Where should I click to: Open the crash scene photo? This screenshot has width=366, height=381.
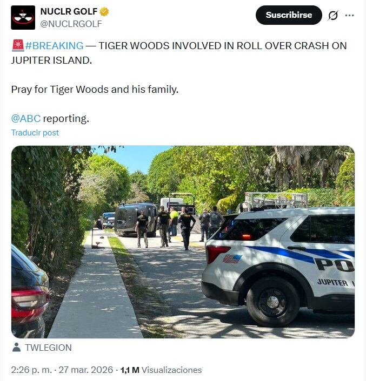[x=183, y=242]
